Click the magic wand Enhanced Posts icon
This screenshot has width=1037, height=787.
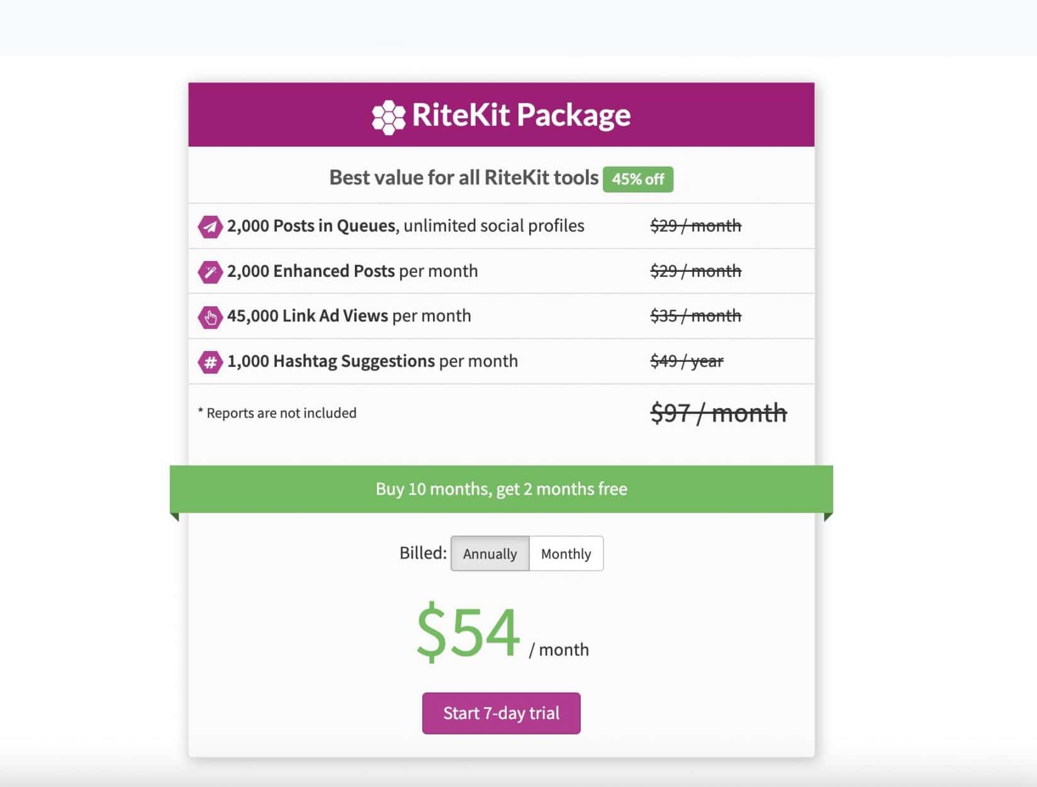coord(210,272)
